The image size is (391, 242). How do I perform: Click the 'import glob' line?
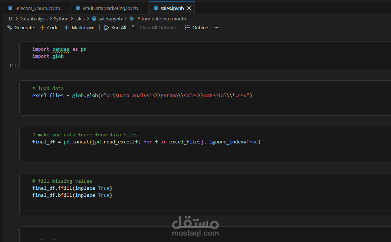[x=48, y=56]
